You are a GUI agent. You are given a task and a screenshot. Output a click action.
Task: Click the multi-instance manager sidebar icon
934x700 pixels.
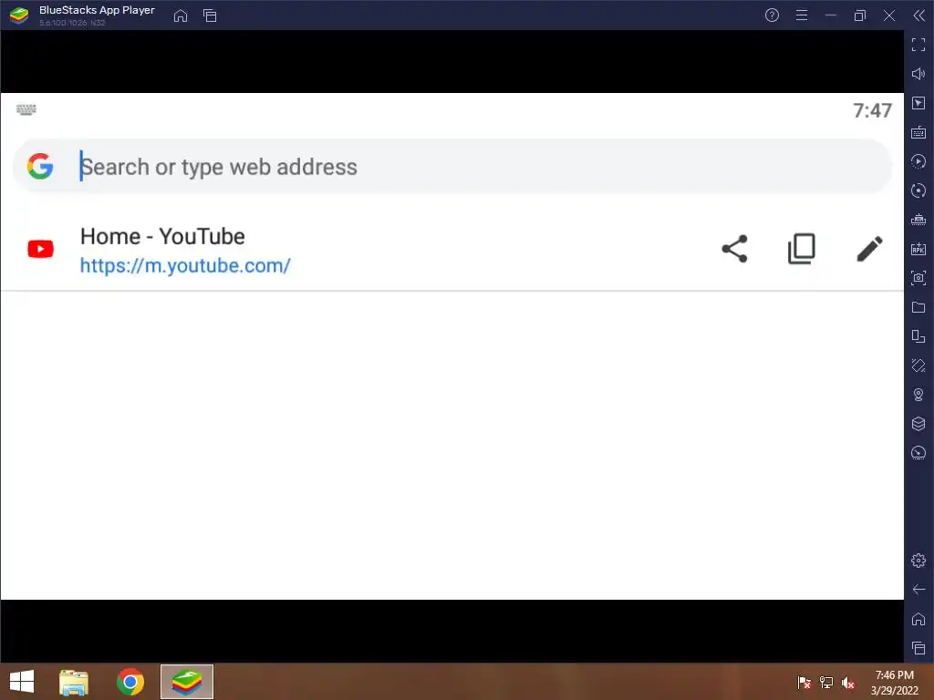pos(918,336)
